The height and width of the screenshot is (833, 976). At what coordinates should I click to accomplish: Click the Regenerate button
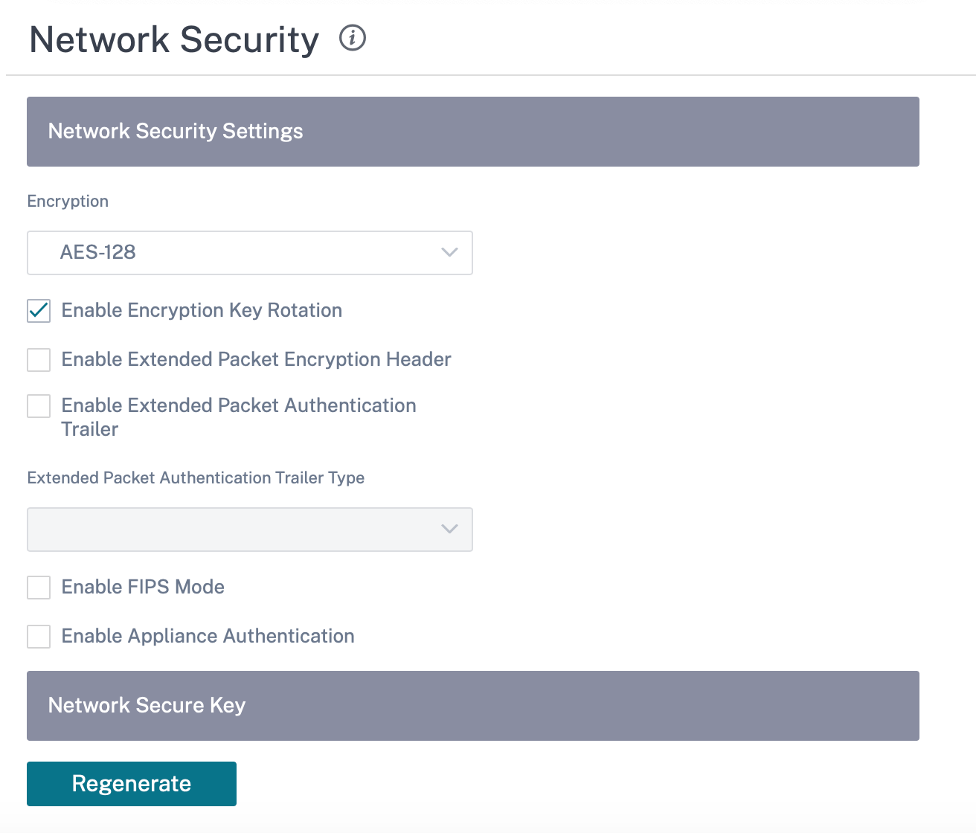pos(132,784)
